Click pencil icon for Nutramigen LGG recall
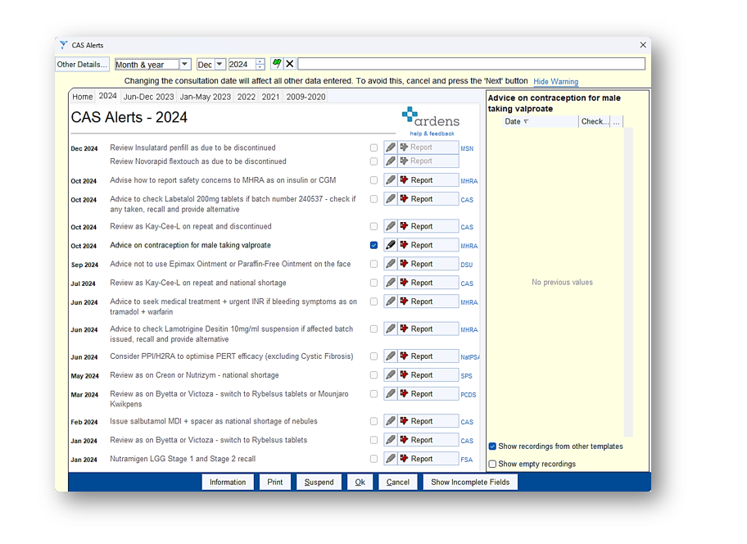 coord(391,459)
